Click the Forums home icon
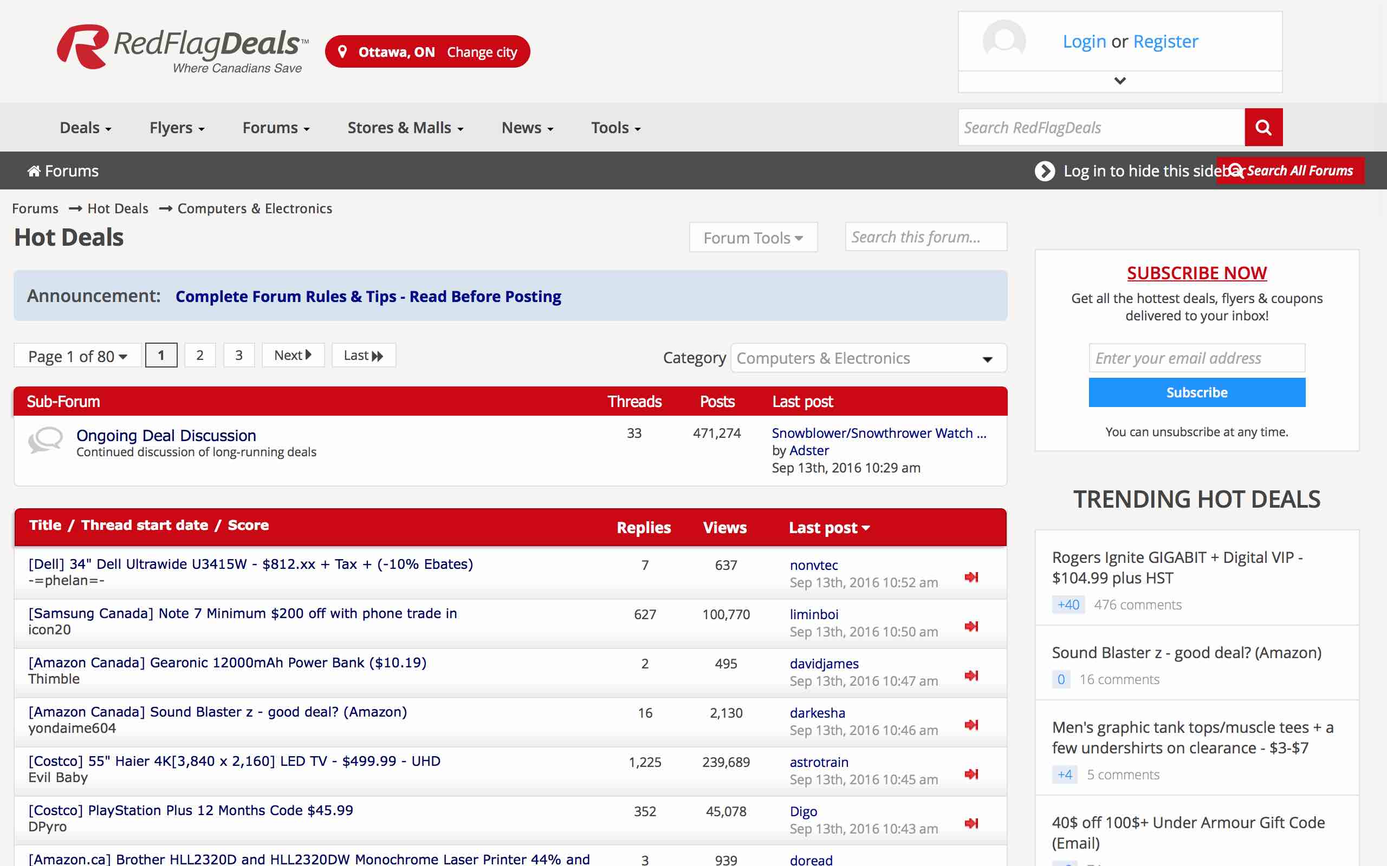The height and width of the screenshot is (866, 1387). 34,170
